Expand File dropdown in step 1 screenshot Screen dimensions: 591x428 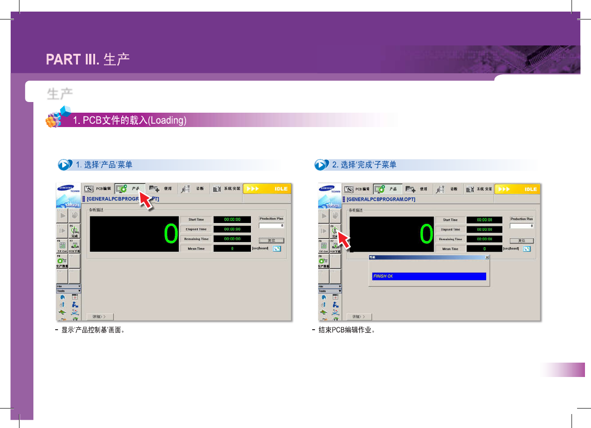coord(68,286)
